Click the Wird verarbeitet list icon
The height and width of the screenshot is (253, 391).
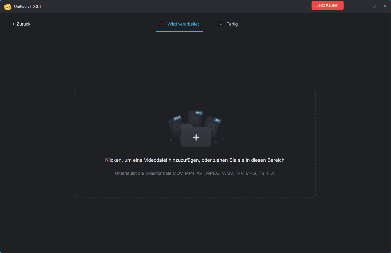pos(162,24)
